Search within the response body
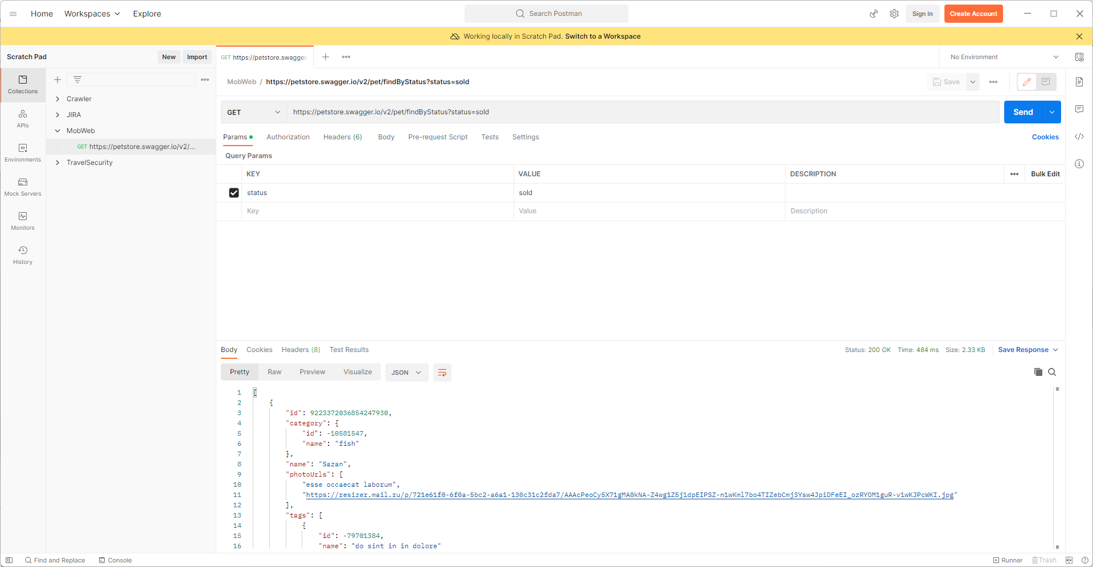The width and height of the screenshot is (1093, 567). [1052, 372]
